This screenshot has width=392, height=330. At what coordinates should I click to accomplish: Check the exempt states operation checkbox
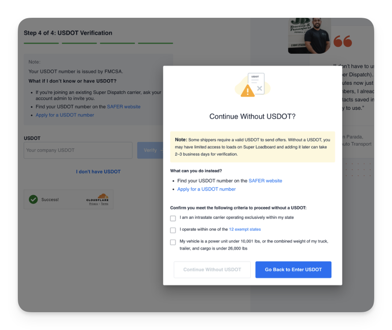coord(173,230)
